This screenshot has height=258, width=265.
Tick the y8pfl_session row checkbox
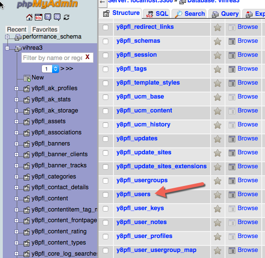(x=106, y=55)
